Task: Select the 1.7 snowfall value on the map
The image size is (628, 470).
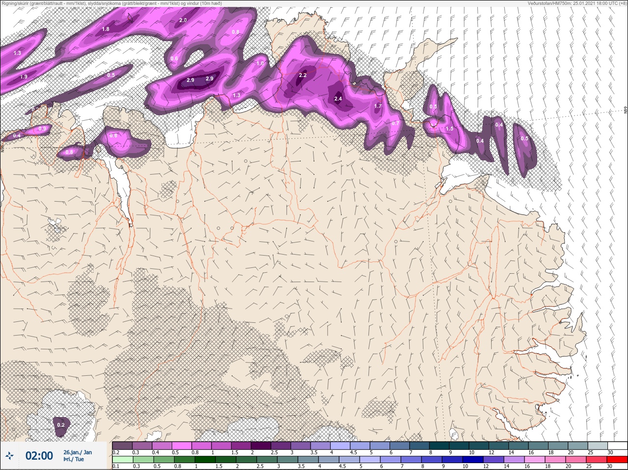Action: (378, 106)
